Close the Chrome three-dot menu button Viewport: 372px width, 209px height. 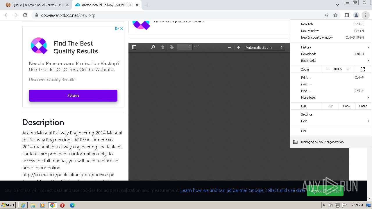pyautogui.click(x=366, y=15)
